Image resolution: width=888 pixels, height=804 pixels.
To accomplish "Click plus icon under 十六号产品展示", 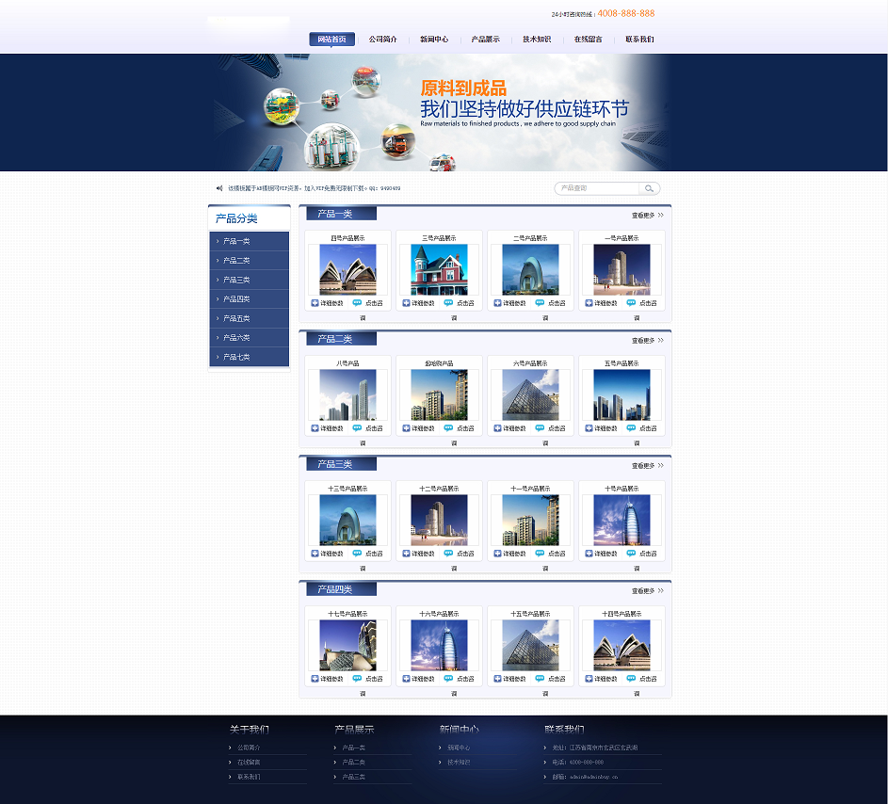I will tap(406, 679).
